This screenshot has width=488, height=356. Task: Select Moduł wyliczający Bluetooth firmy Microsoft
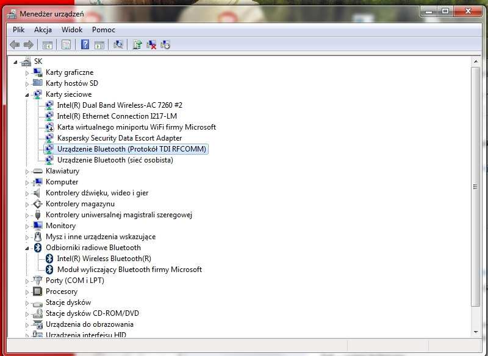point(129,270)
